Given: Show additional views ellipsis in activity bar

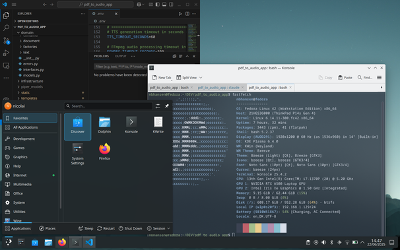Looking at the screenshot, I should click(x=6, y=78).
